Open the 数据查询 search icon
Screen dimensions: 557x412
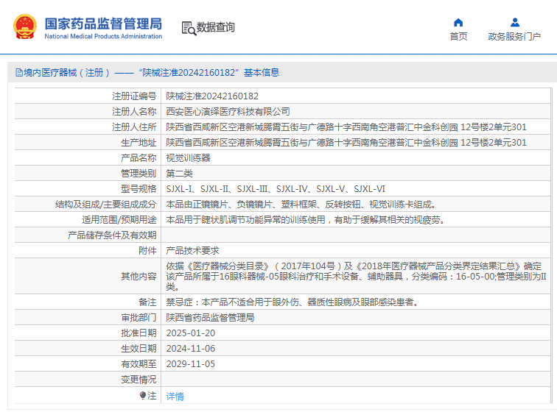coord(189,28)
